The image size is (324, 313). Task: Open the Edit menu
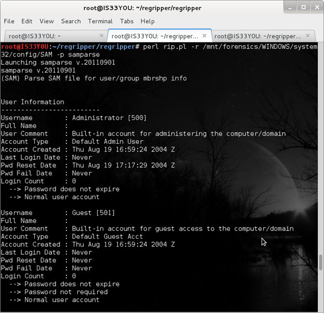click(27, 21)
